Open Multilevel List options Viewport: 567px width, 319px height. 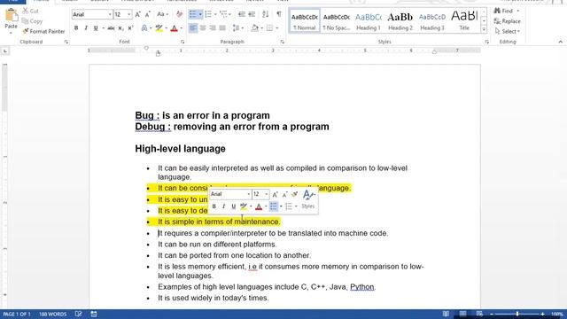pyautogui.click(x=224, y=14)
